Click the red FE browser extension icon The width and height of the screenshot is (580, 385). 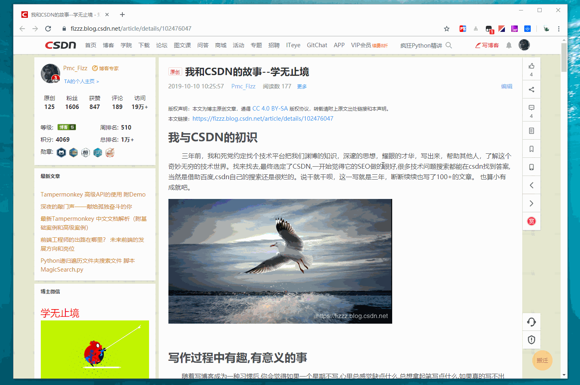pos(463,29)
